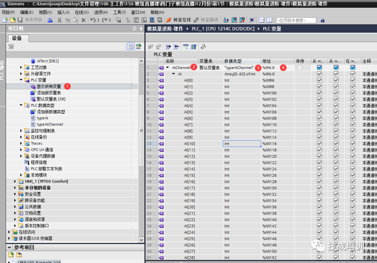This screenshot has width=377, height=263.
Task: Toggle the retain checkbox for AIChannel row
Action: [300, 68]
